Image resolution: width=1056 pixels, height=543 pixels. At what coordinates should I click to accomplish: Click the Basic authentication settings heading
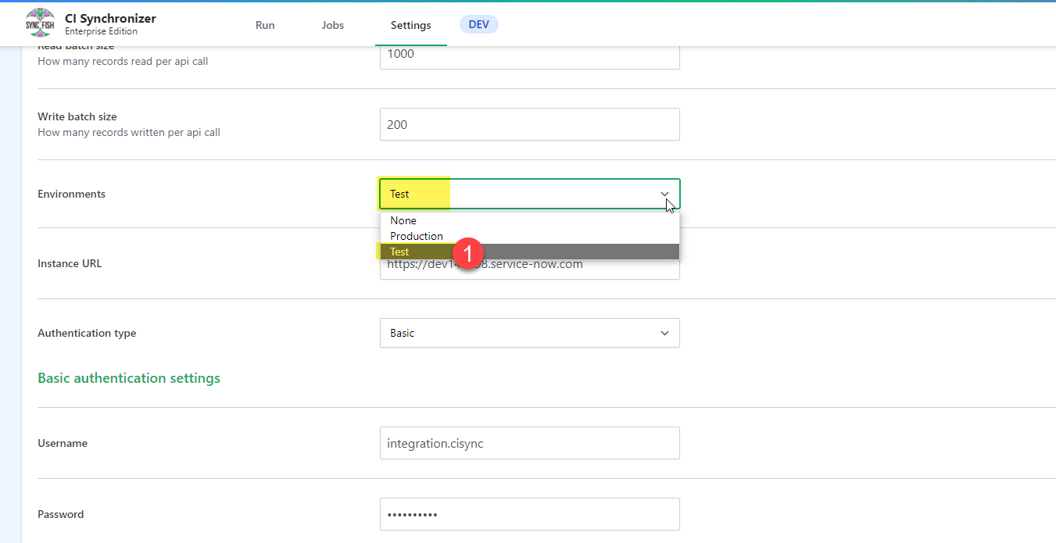tap(129, 378)
